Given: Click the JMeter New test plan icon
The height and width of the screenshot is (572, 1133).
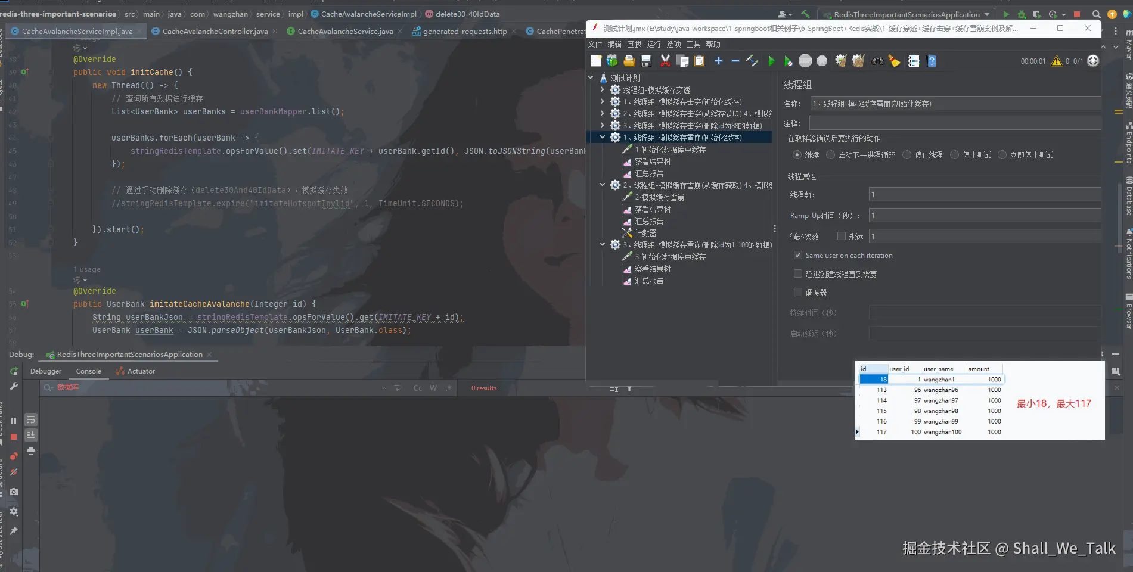Looking at the screenshot, I should 596,61.
